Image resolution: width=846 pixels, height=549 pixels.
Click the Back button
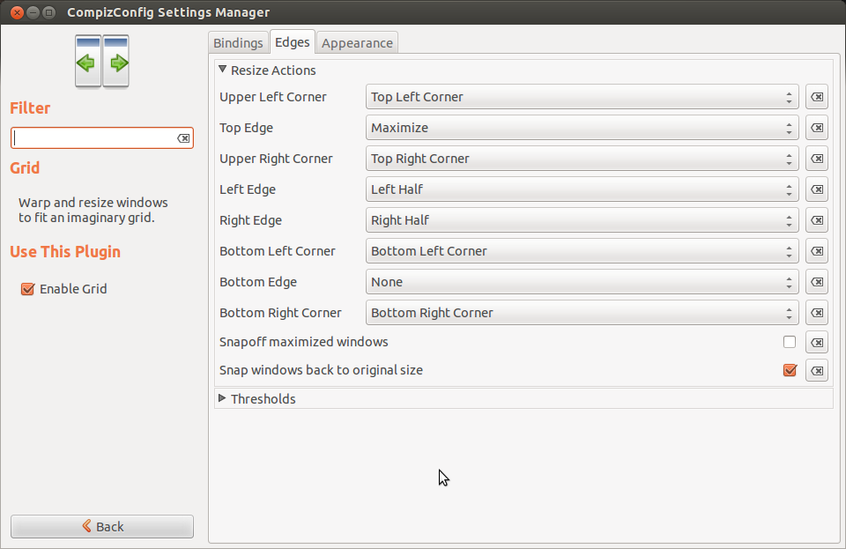click(102, 526)
